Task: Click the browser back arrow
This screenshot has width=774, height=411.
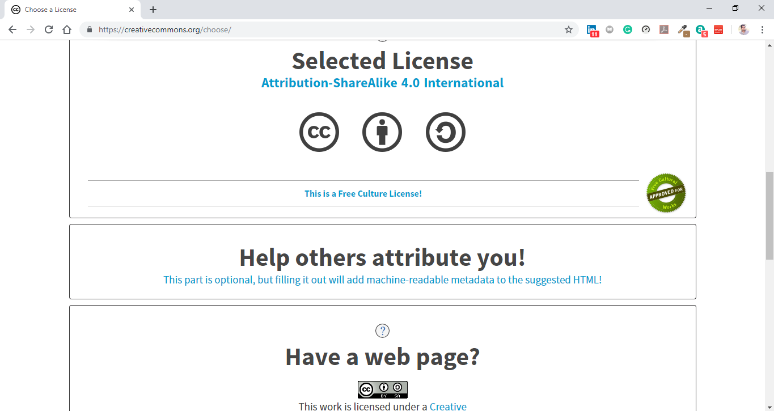Action: pos(12,29)
